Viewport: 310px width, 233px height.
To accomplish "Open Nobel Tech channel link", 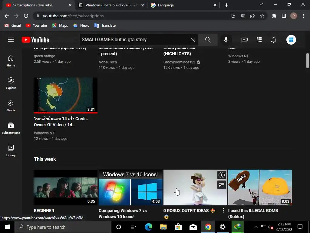I will [x=108, y=62].
